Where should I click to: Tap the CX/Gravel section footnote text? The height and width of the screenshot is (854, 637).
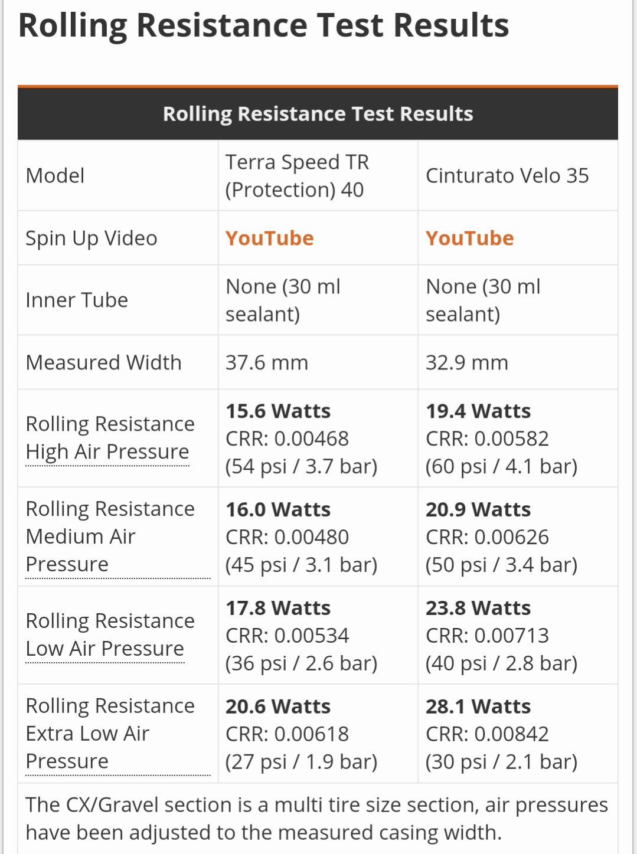tap(316, 819)
